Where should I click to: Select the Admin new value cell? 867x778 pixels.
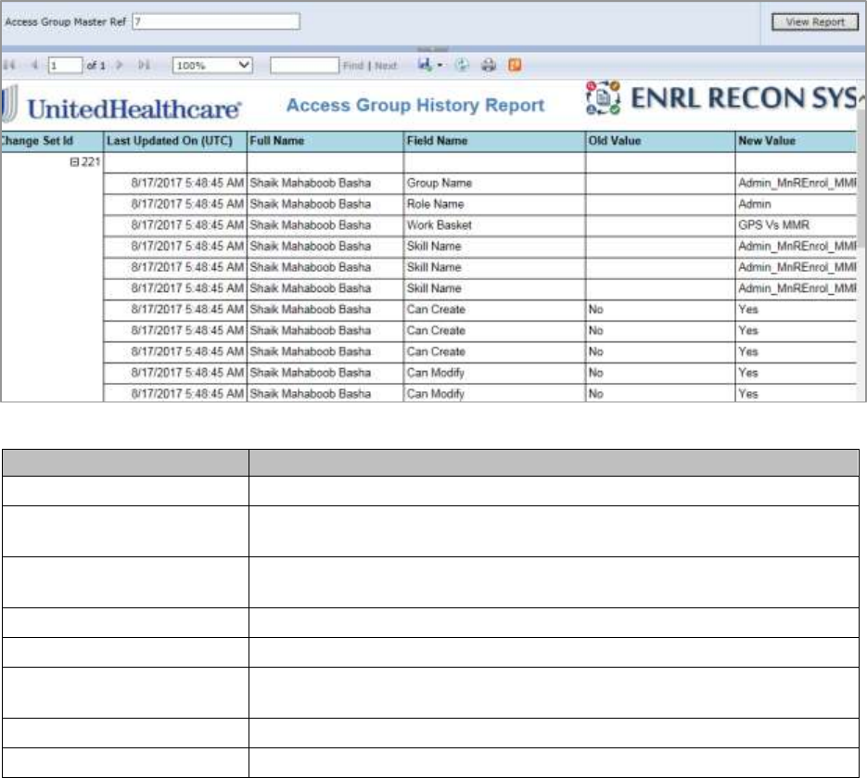pos(797,204)
